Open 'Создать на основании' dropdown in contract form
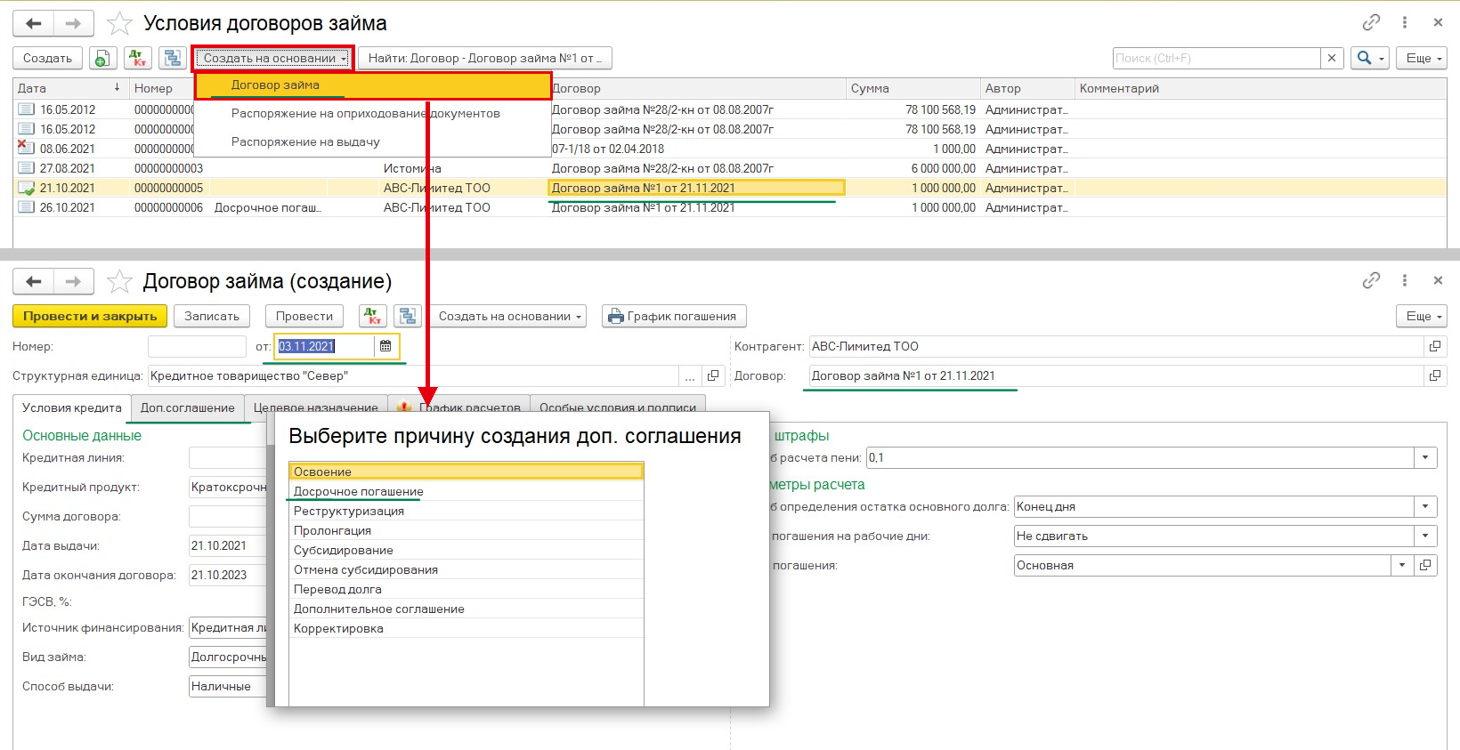Image resolution: width=1460 pixels, height=750 pixels. (509, 317)
